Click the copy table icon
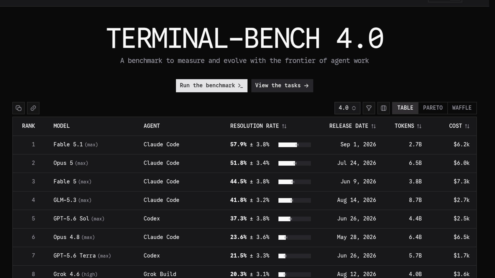 coord(19,108)
